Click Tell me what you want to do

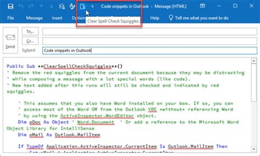pyautogui.click(x=201, y=18)
